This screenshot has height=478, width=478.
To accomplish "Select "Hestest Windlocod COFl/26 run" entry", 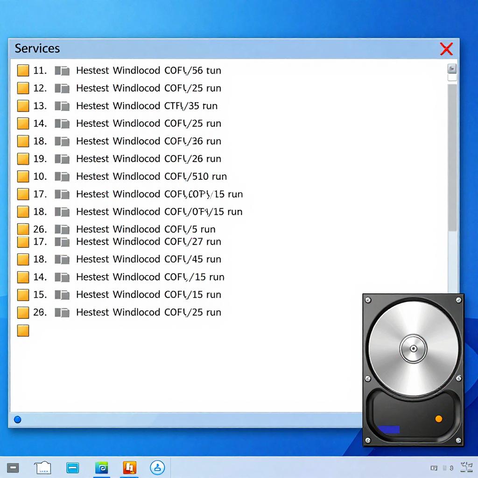I will pos(148,159).
